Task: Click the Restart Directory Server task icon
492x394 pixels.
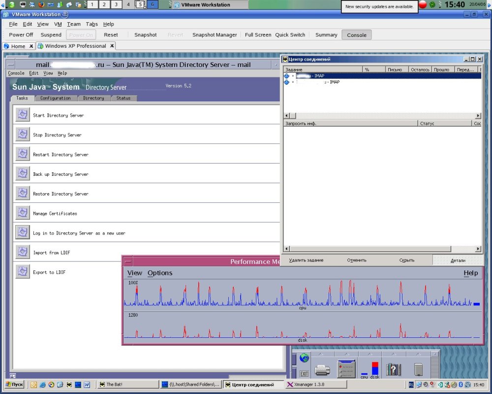Action: [23, 154]
